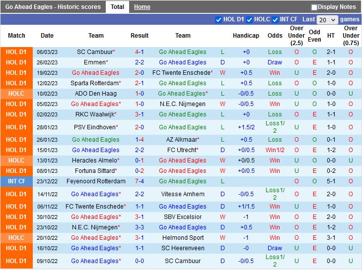Open Feyenoord Rotterdam team link
The height and width of the screenshot is (270, 362).
coord(96,181)
